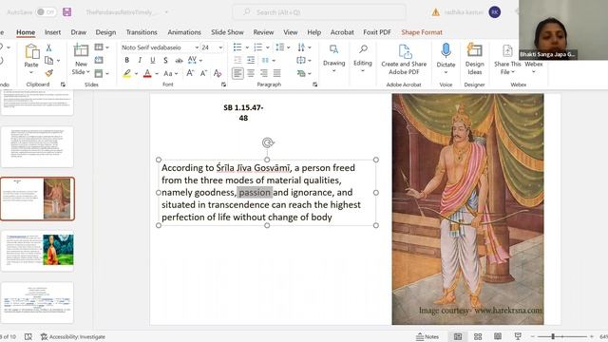Switch to Reading view icon

tap(498, 336)
